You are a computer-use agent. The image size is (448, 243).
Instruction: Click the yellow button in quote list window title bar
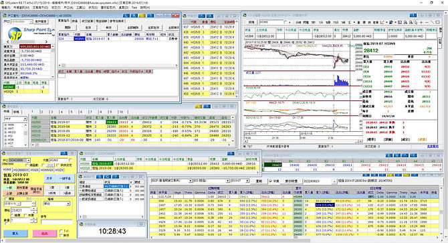[x=199, y=106]
